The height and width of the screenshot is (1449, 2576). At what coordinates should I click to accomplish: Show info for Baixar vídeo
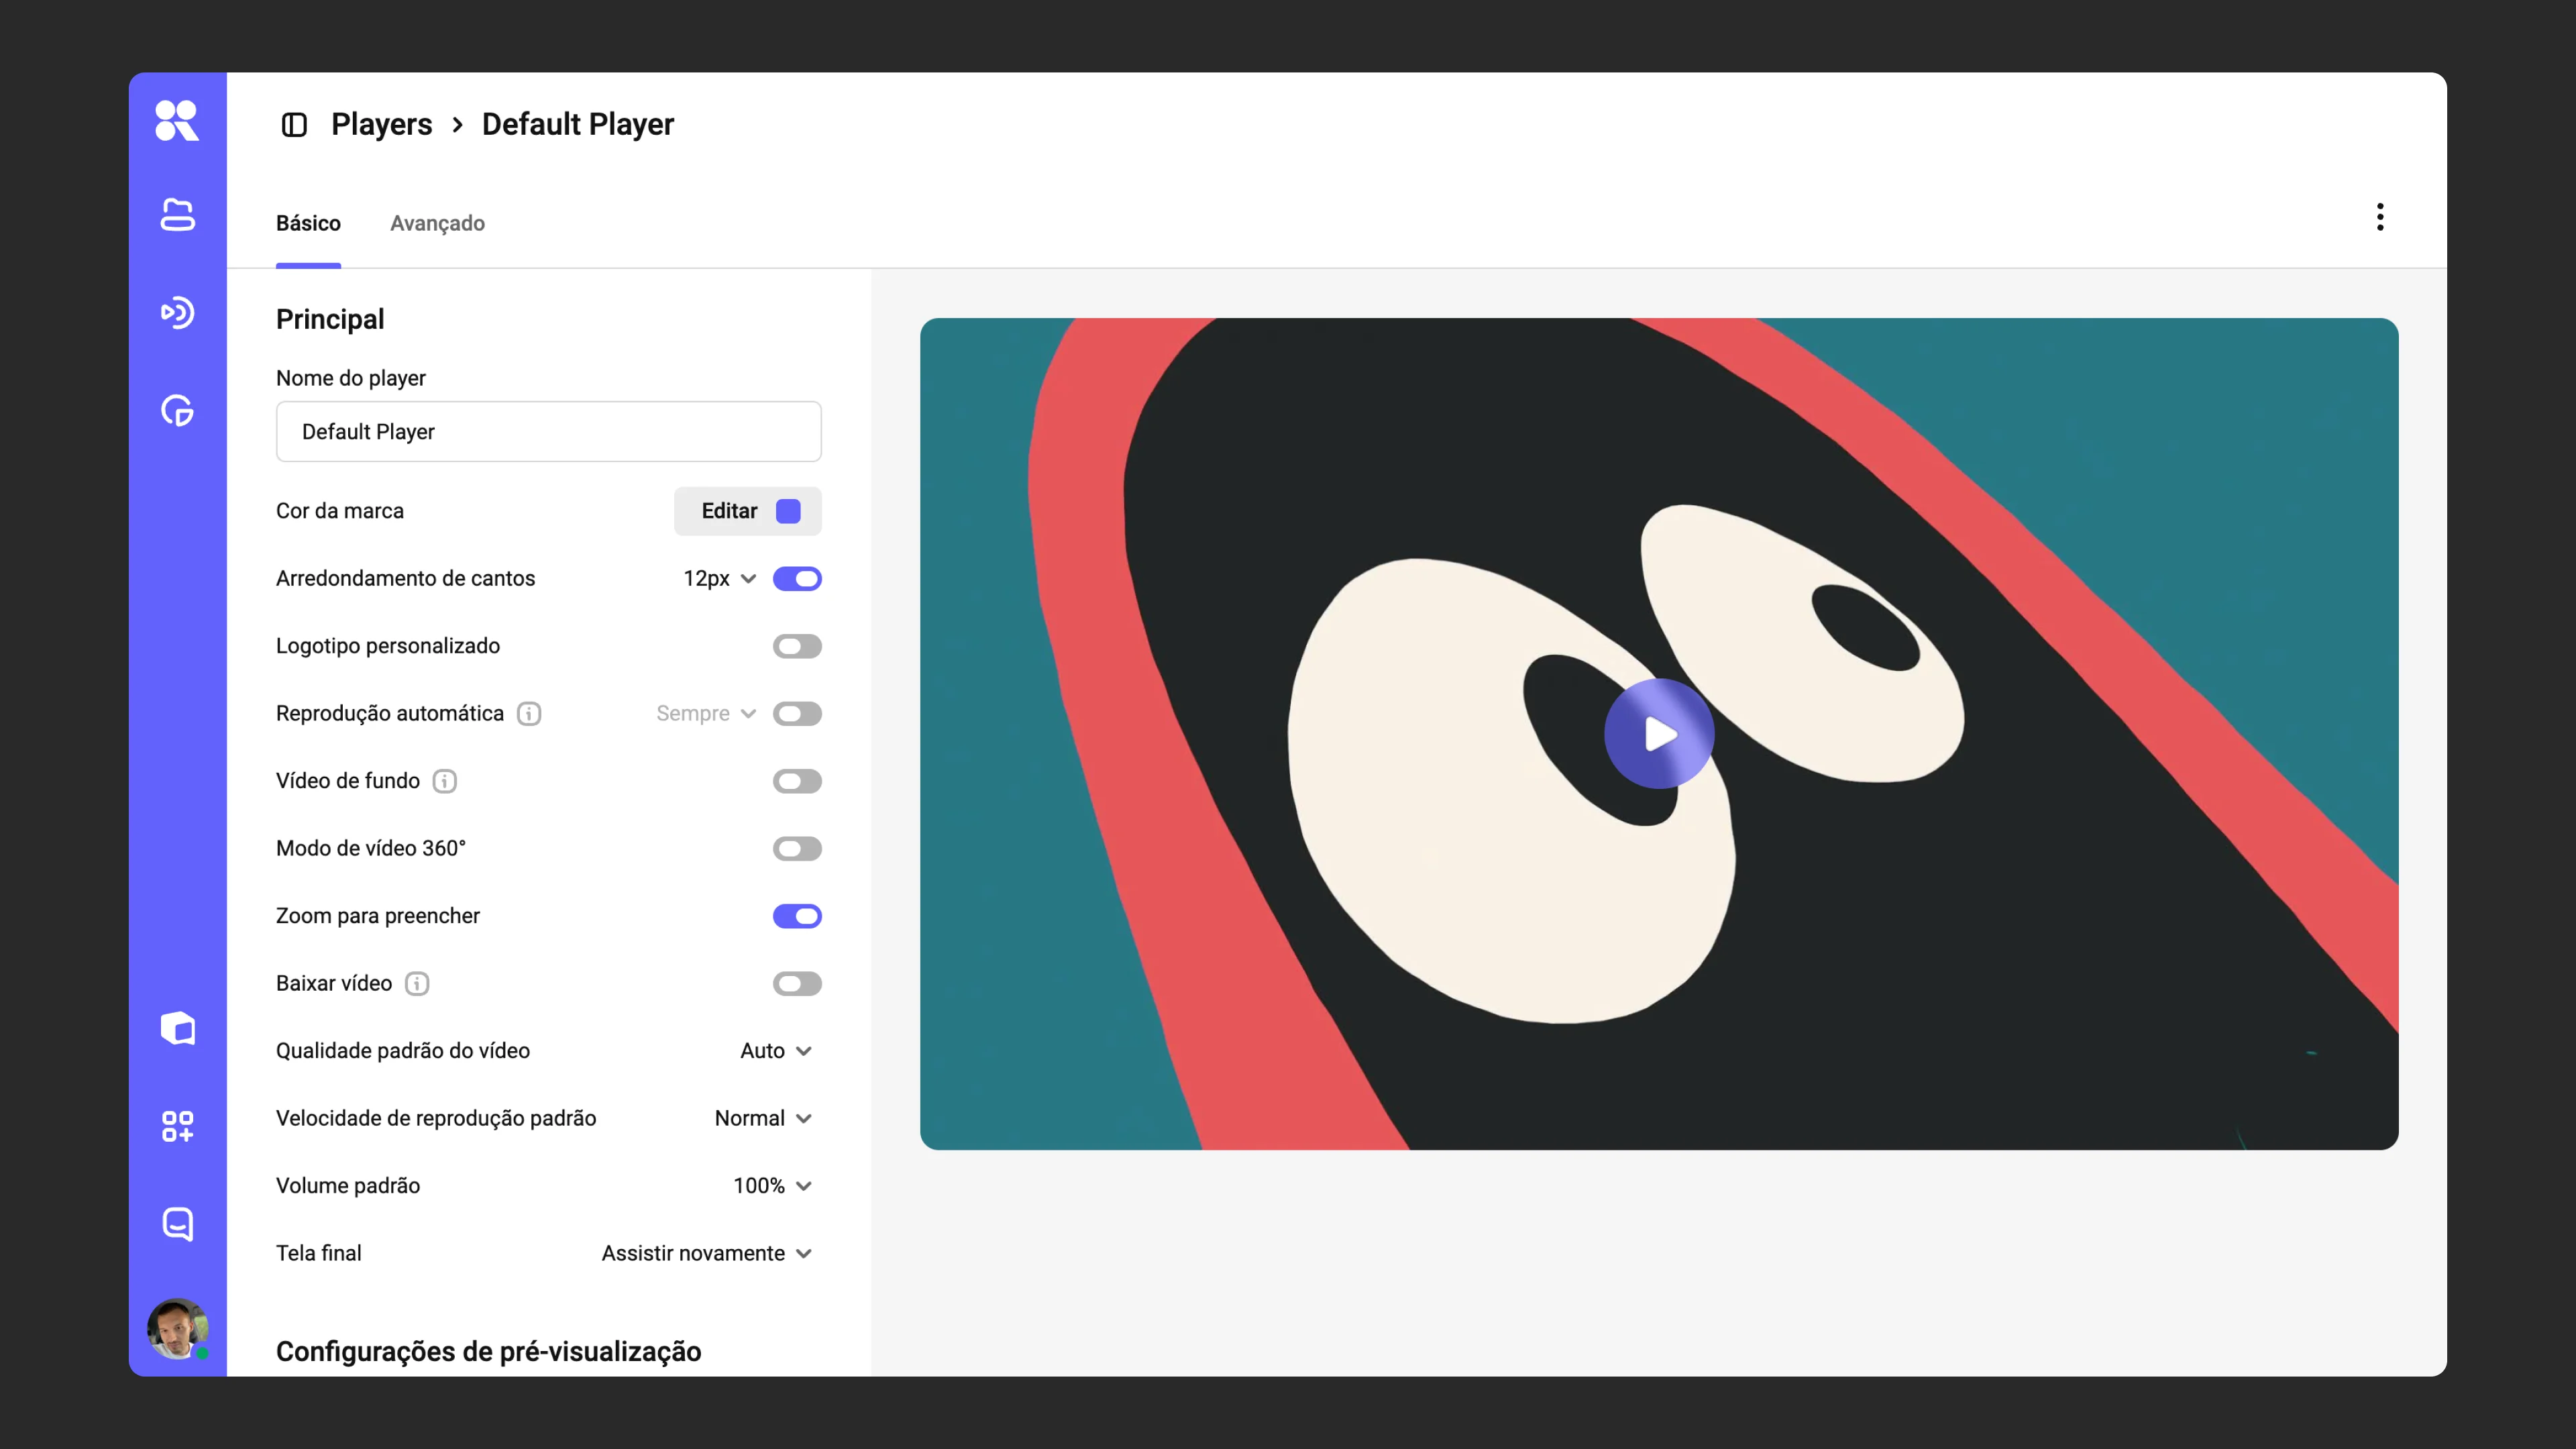417,983
